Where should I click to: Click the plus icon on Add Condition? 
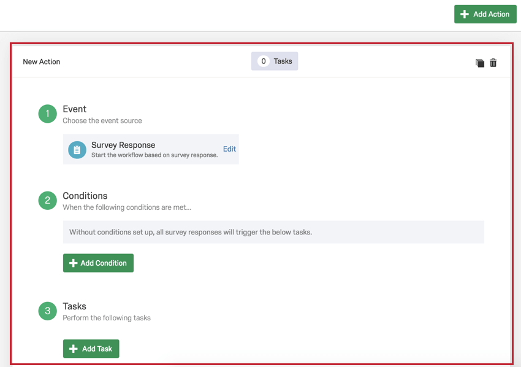coord(73,263)
